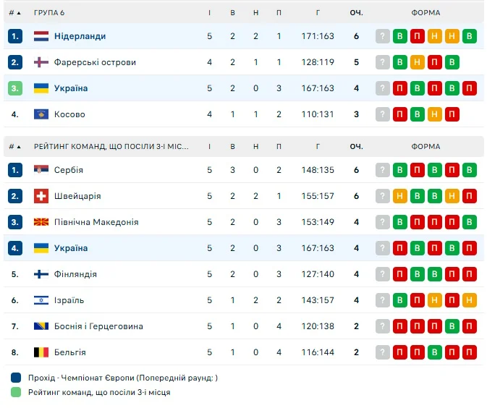Click the North Macedonia flag icon

pos(41,222)
